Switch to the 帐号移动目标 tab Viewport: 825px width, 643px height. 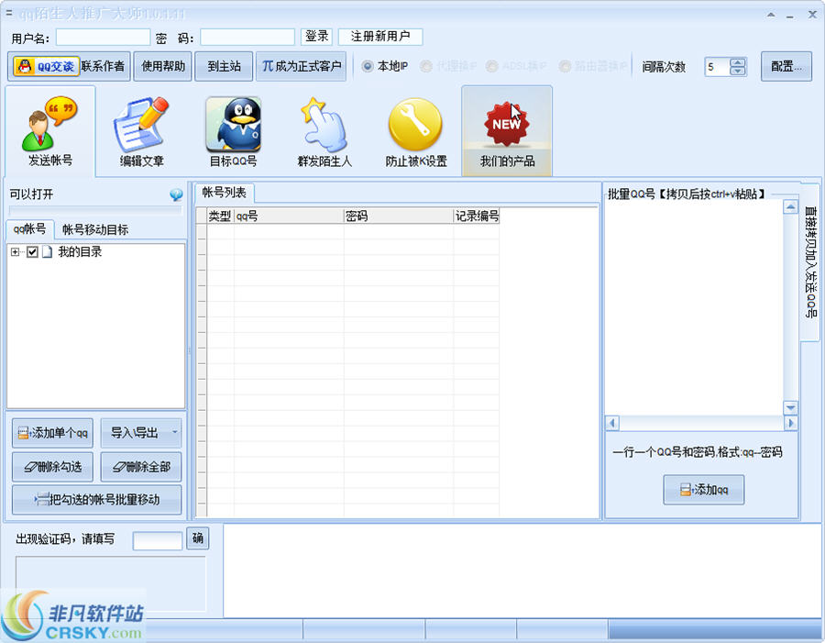(95, 229)
